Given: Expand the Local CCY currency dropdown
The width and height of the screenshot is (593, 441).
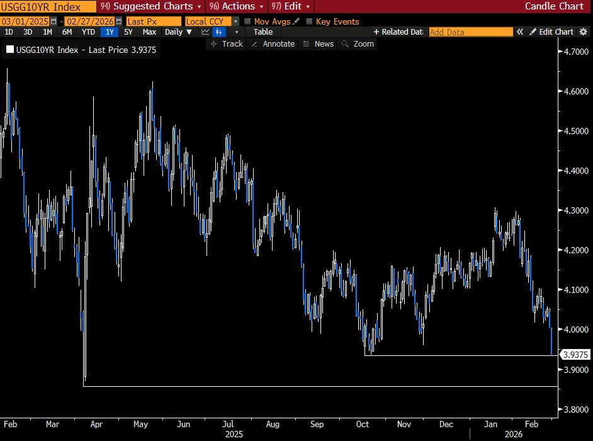Looking at the screenshot, I should click(x=235, y=21).
